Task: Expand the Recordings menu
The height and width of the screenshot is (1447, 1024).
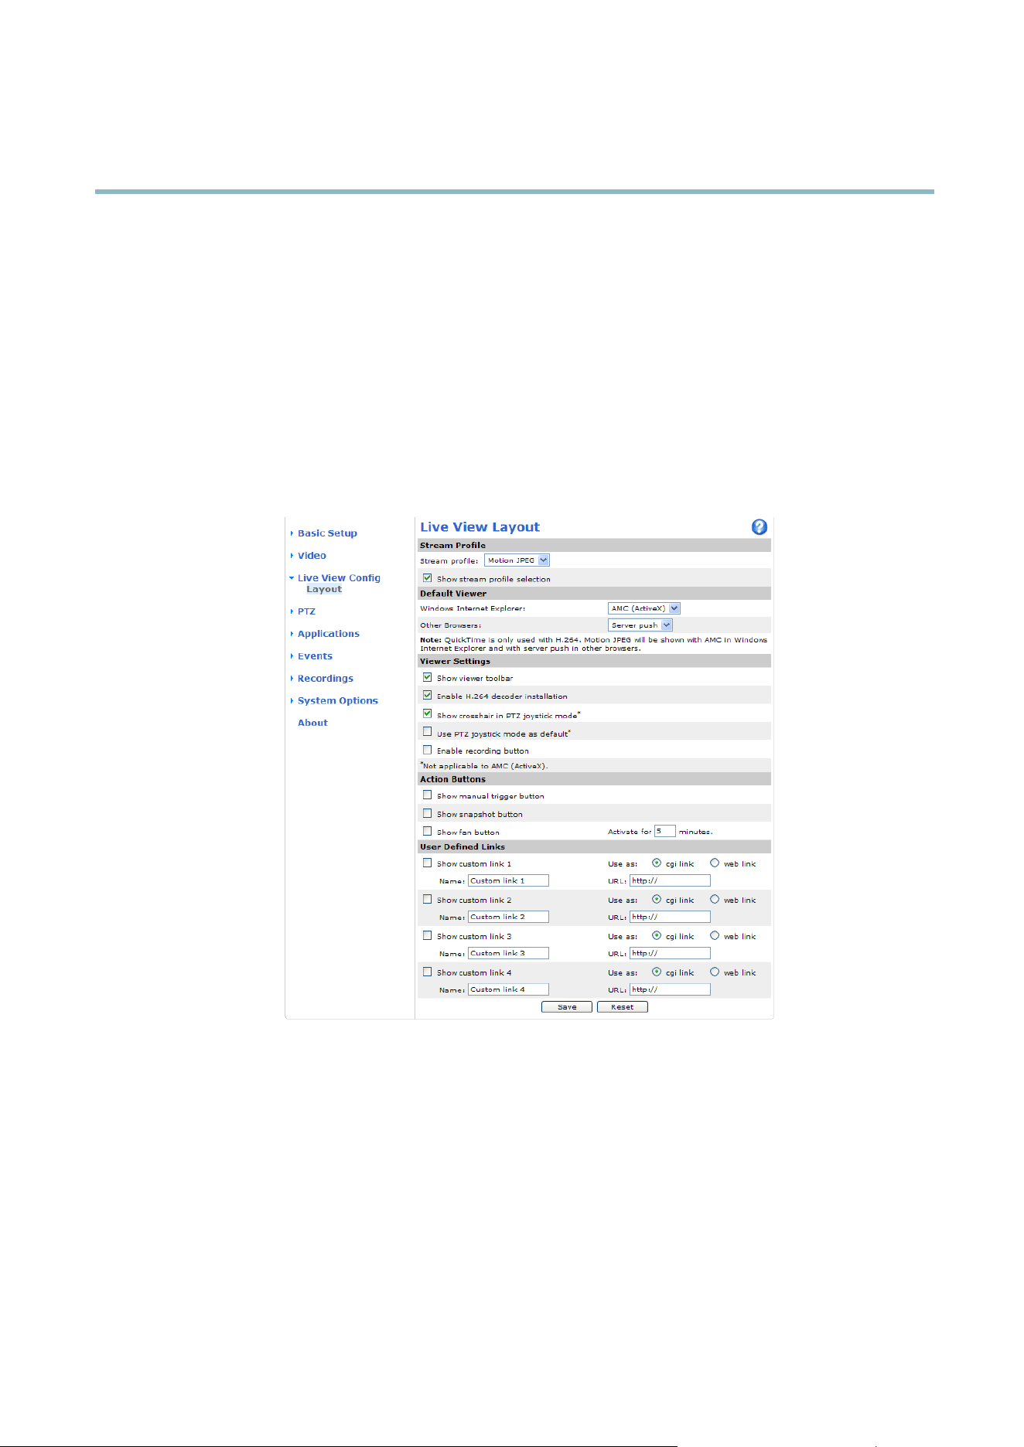Action: [x=326, y=679]
